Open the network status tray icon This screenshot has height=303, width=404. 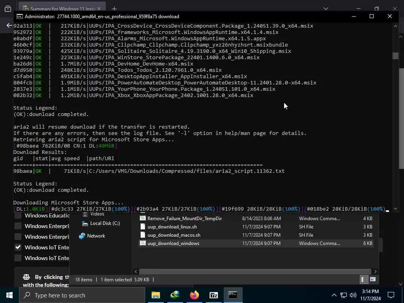coord(344,295)
